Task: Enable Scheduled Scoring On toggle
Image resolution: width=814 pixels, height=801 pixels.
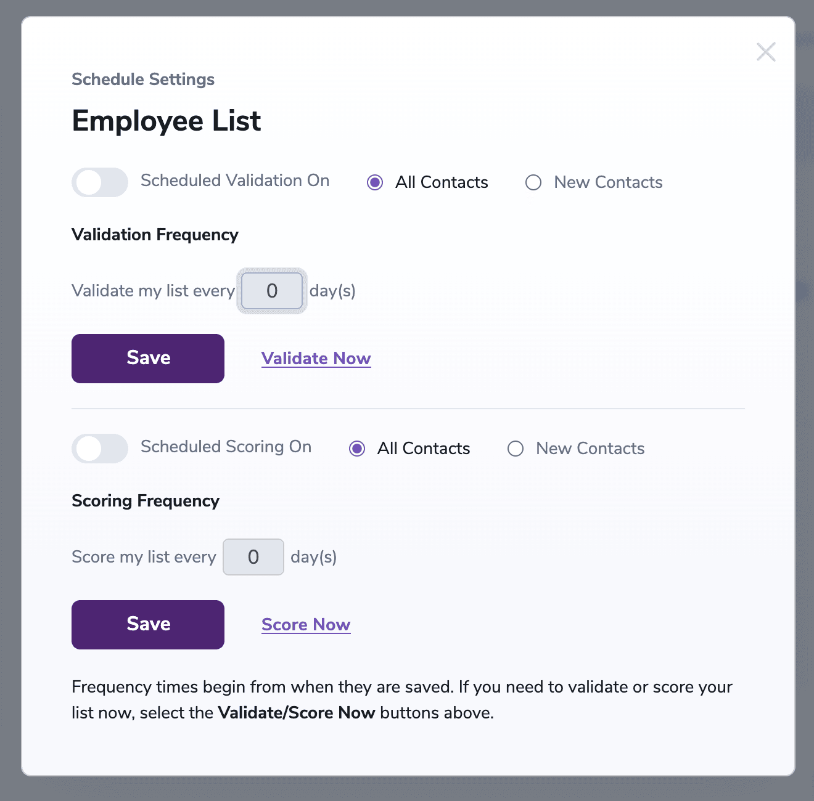Action: coord(100,449)
